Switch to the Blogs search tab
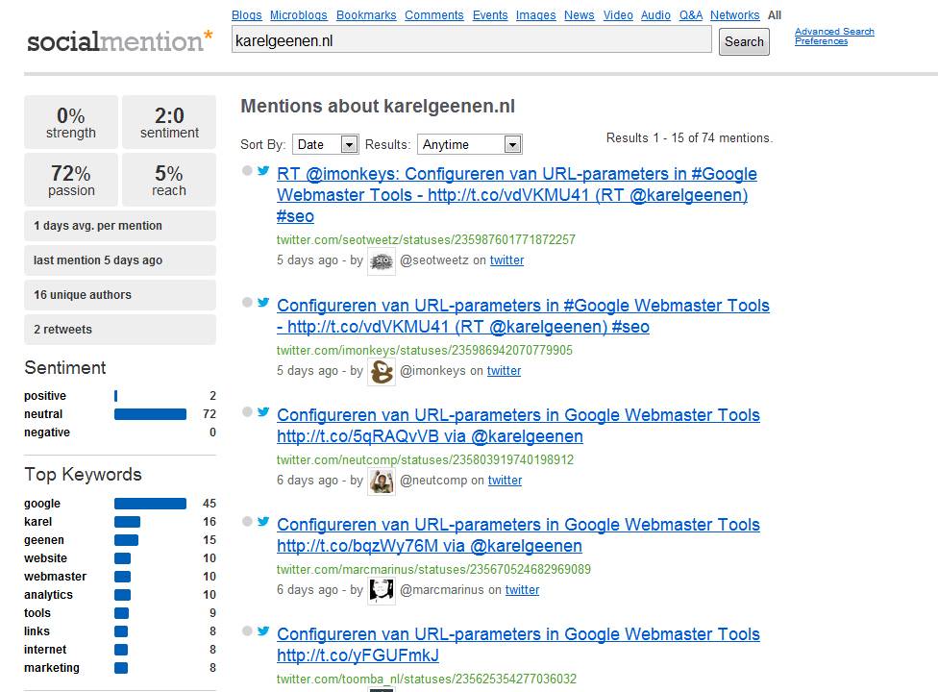 click(x=247, y=15)
